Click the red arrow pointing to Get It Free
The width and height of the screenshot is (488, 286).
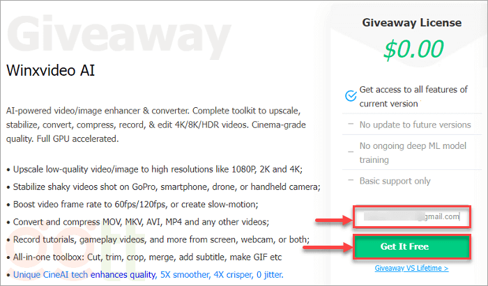pos(328,248)
